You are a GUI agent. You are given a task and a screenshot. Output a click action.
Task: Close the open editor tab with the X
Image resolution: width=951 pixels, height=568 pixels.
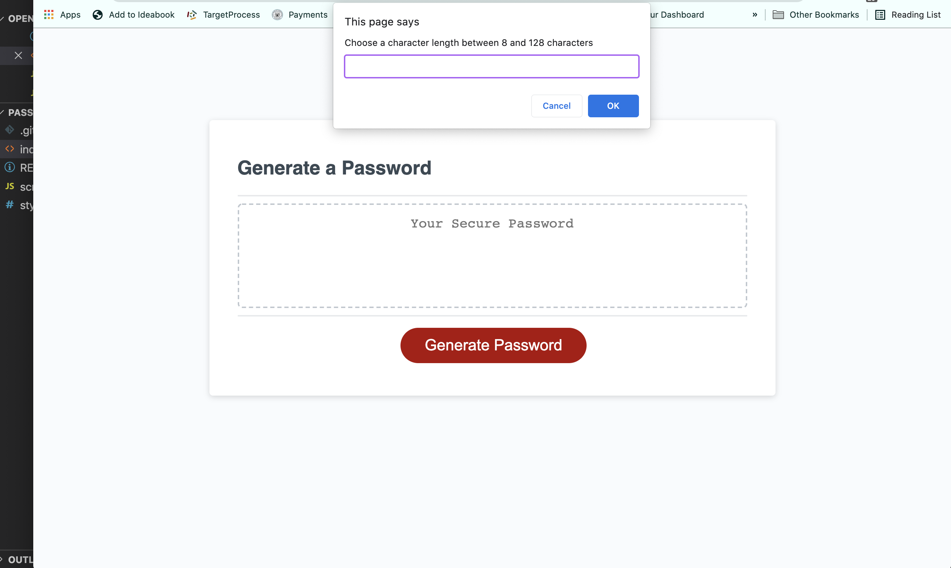click(18, 55)
